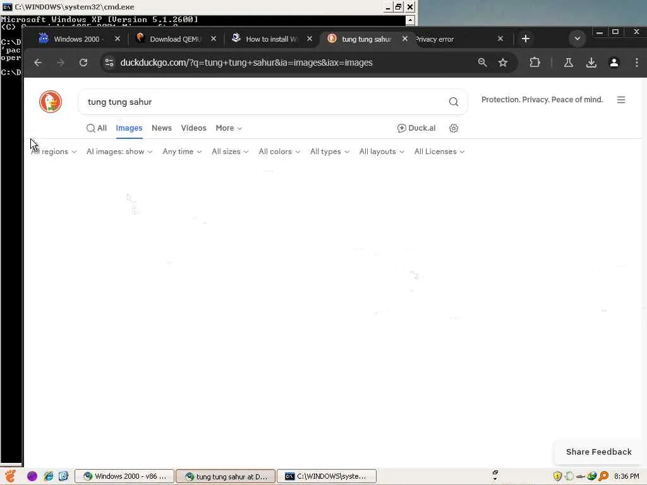Open the DuckDuckGo hamburger menu

coord(621,100)
